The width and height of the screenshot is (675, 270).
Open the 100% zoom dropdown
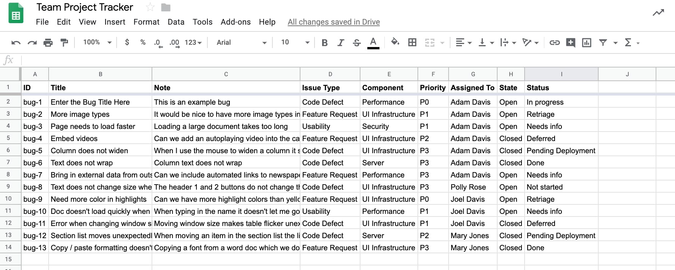tap(97, 42)
